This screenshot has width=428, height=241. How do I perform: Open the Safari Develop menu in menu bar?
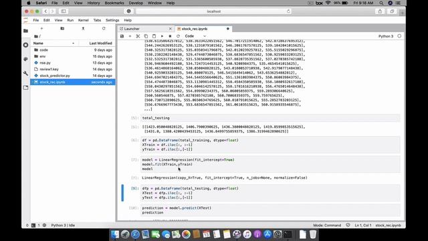coord(136,3)
